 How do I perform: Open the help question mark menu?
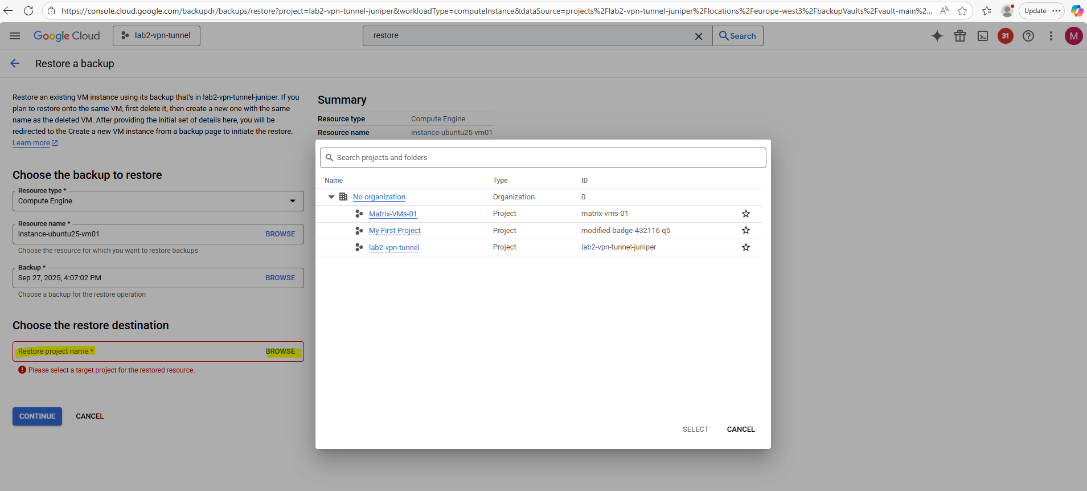point(1028,36)
